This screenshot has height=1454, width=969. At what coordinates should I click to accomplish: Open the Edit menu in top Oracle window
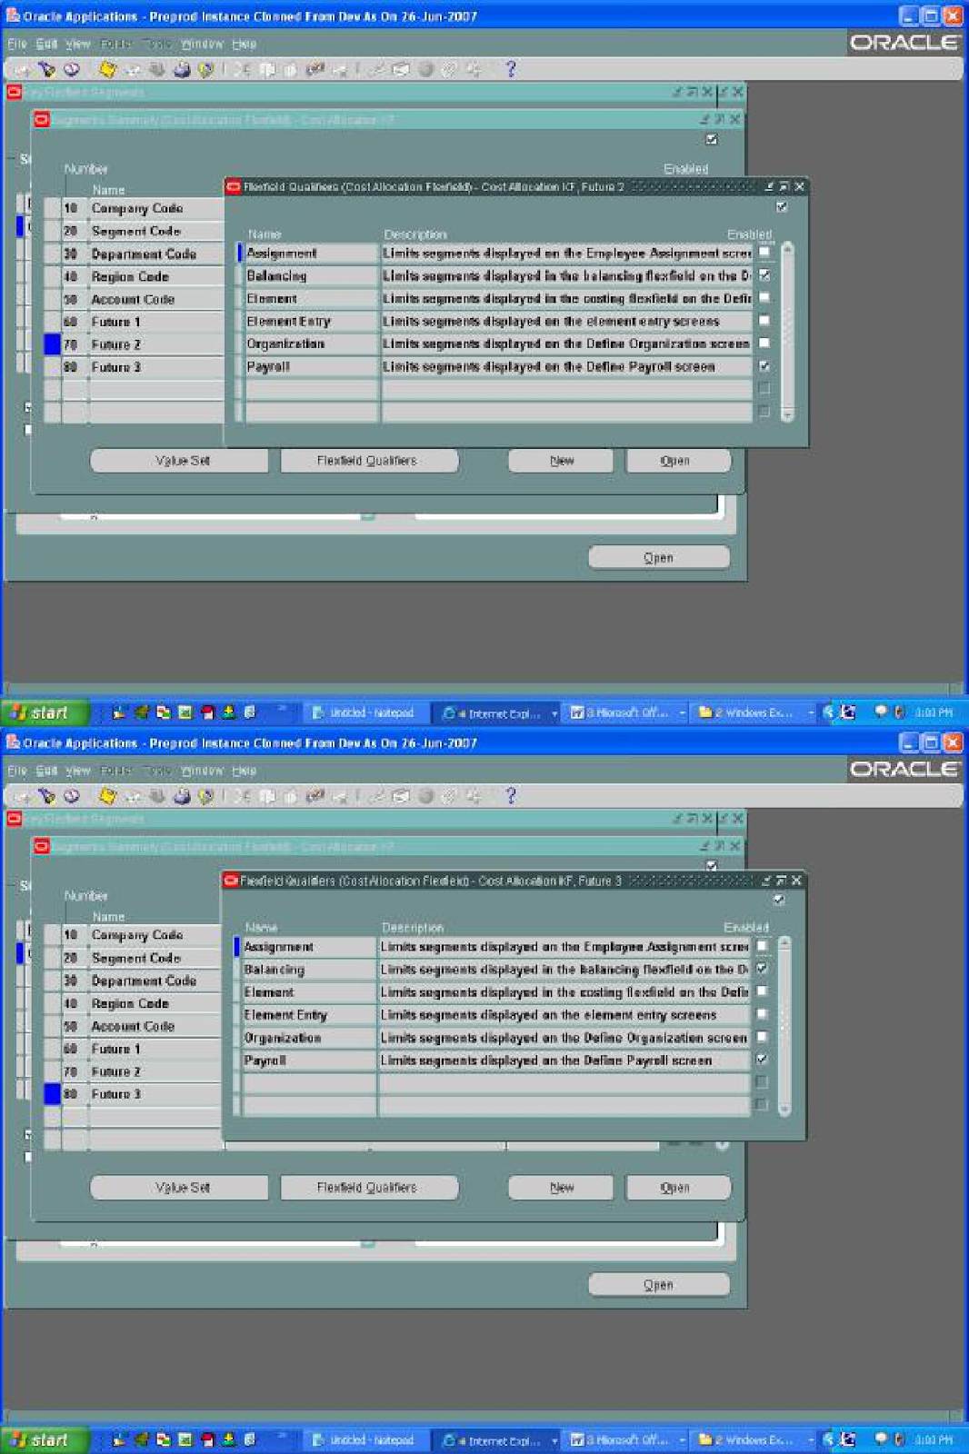46,44
